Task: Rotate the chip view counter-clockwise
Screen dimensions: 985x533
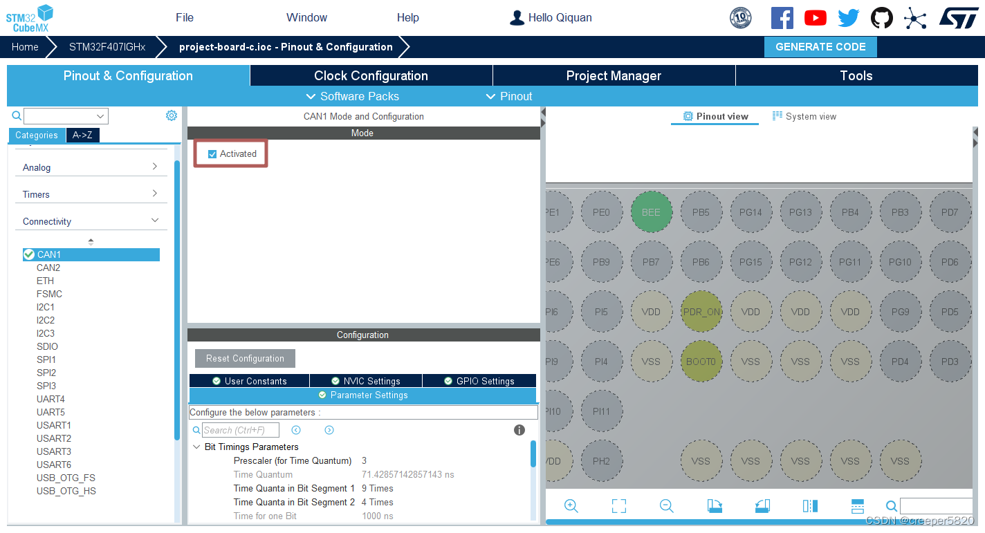Action: [x=762, y=506]
